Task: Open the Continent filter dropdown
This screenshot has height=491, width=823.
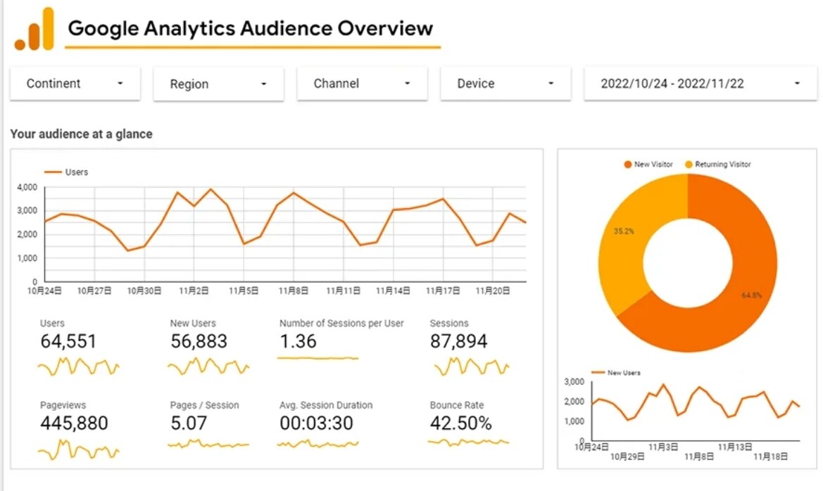Action: [x=75, y=84]
